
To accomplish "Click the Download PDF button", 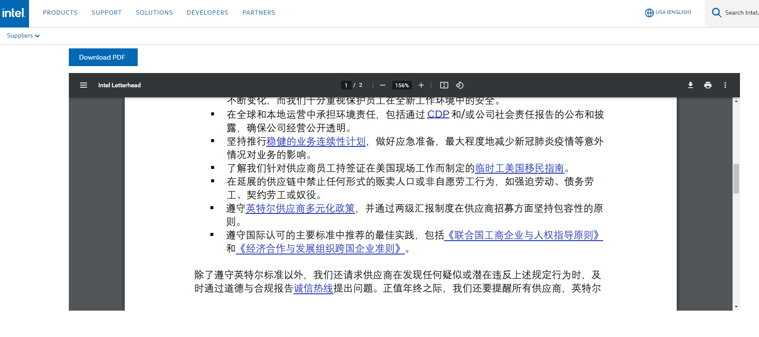I will 103,57.
